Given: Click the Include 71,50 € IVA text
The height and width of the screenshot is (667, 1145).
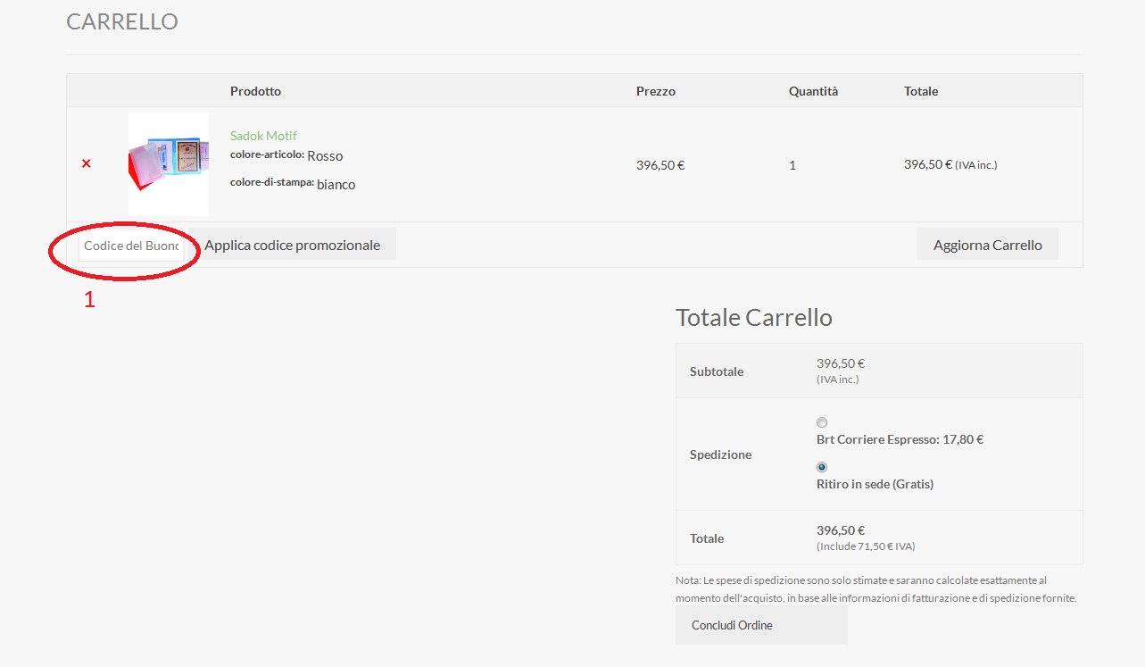Looking at the screenshot, I should pos(866,546).
